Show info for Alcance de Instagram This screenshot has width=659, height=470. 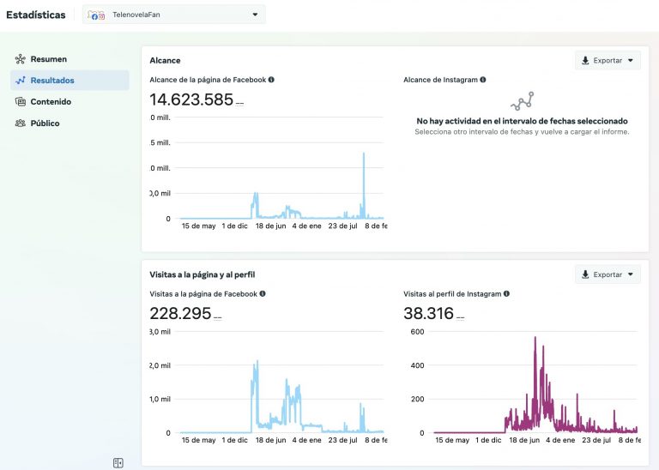483,80
